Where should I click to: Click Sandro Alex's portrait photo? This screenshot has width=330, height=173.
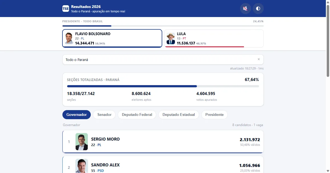pyautogui.click(x=82, y=166)
